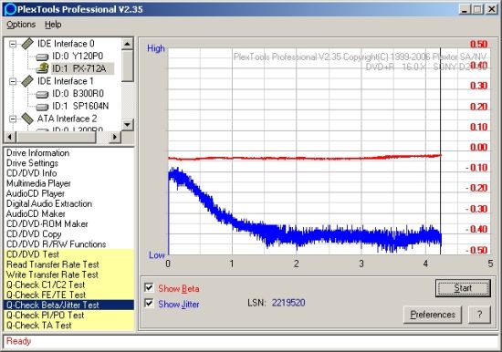Collapse the IDE Interface 1 node
The width and height of the screenshot is (502, 352).
click(13, 81)
